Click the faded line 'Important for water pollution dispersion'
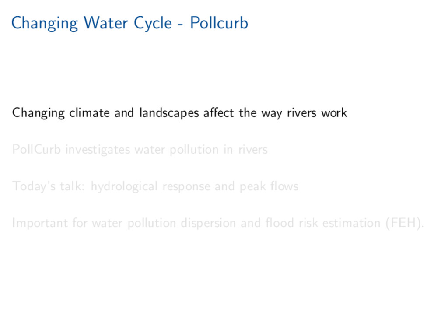The width and height of the screenshot is (448, 336). point(218,223)
